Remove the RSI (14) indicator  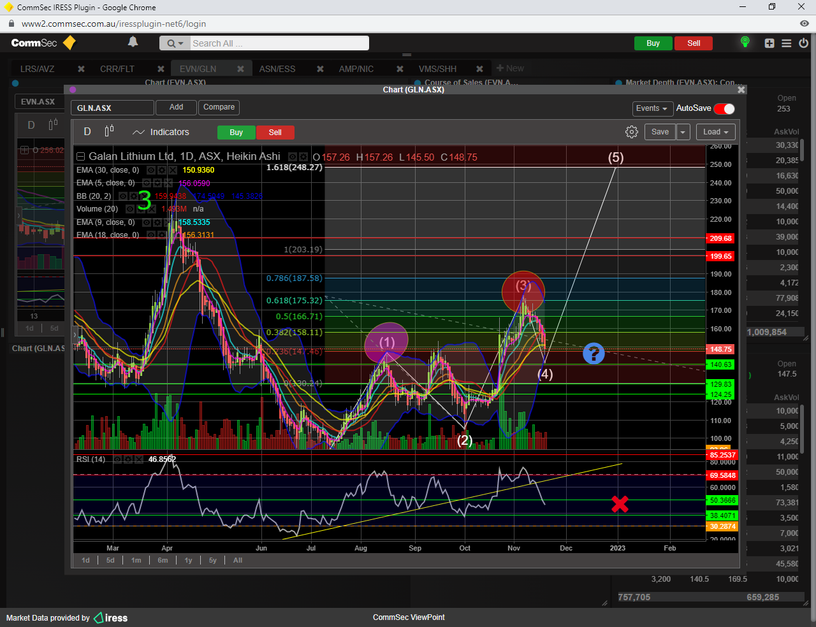click(x=138, y=459)
